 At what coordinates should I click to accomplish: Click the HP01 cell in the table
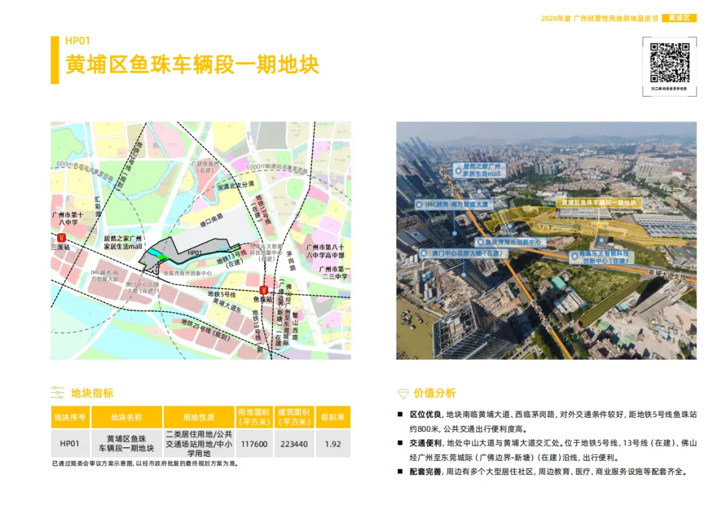[x=70, y=443]
